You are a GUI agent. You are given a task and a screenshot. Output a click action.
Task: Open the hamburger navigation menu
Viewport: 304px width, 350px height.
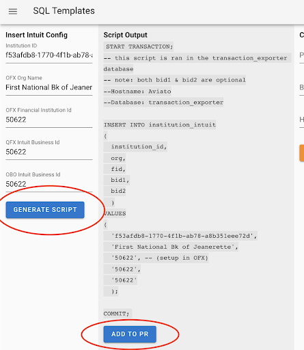13,12
